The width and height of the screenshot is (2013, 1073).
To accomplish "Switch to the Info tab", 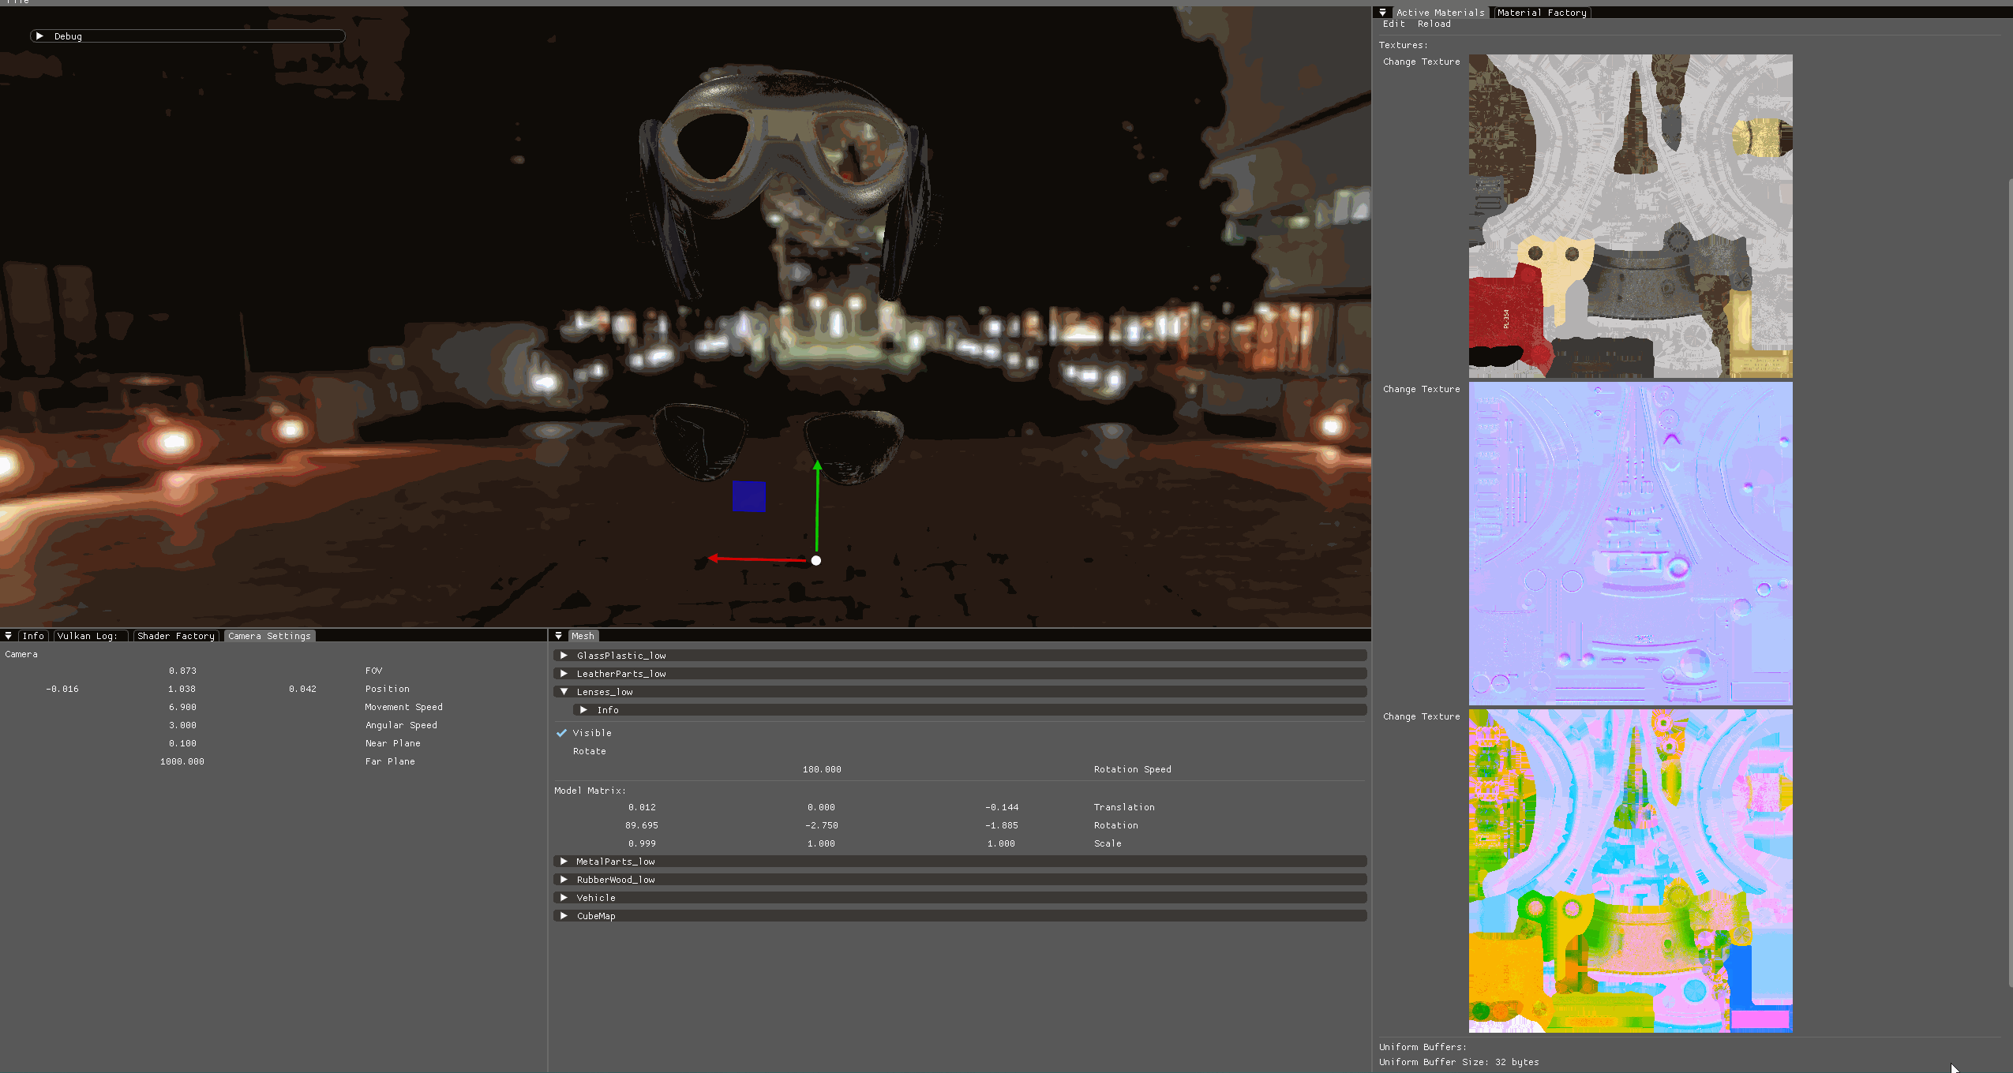I will tap(33, 636).
